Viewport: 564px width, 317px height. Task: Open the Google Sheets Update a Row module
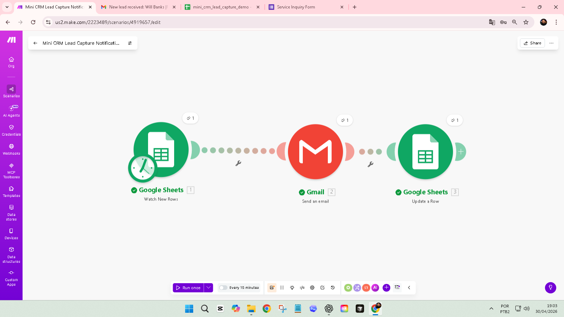pos(425,151)
